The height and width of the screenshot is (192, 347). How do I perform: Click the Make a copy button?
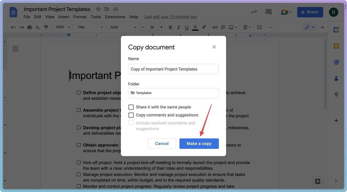pyautogui.click(x=199, y=144)
